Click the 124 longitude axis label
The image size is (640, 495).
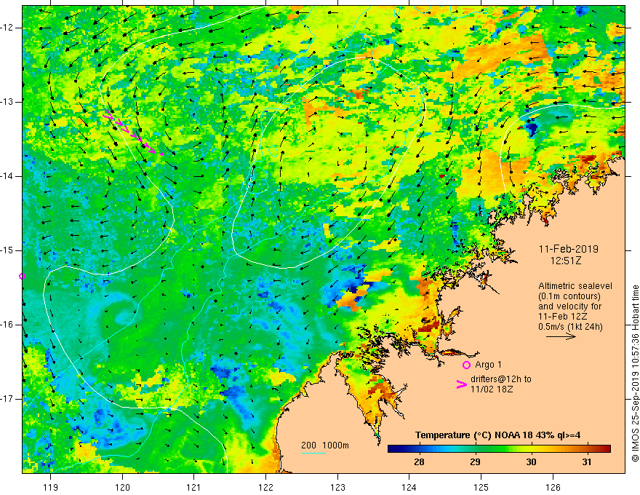[409, 488]
